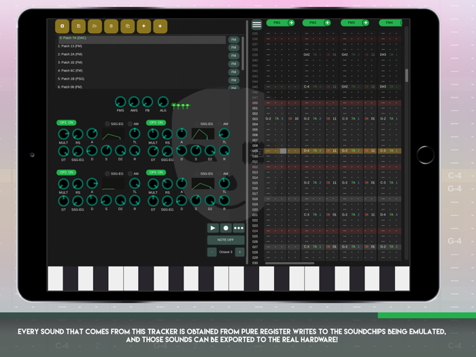Select the D-4 note in highlighted row 009
The height and width of the screenshot is (357, 476).
click(x=307, y=151)
